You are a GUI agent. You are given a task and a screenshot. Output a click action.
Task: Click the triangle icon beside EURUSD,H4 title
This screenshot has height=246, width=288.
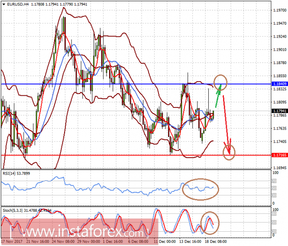click(3, 4)
